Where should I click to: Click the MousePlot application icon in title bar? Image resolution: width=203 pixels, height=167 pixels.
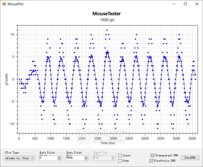[4, 4]
